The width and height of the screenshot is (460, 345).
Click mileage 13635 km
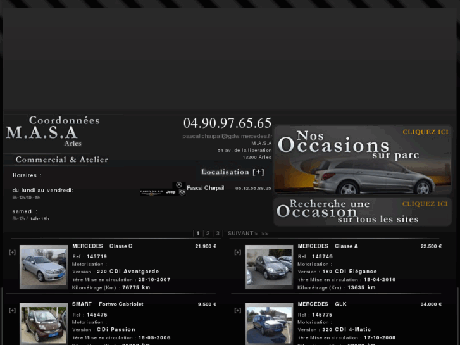click(361, 288)
